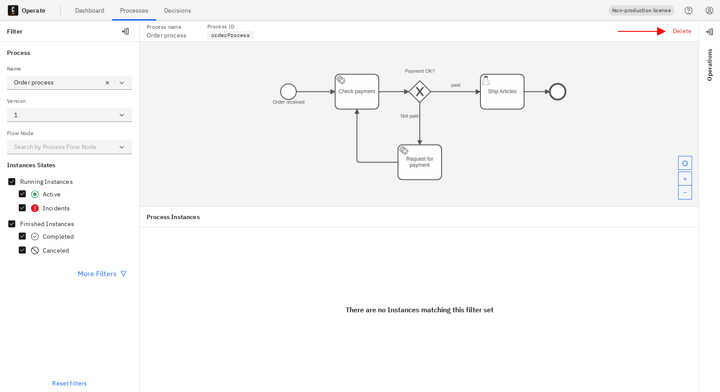
Task: Expand the Operations panel
Action: [710, 32]
